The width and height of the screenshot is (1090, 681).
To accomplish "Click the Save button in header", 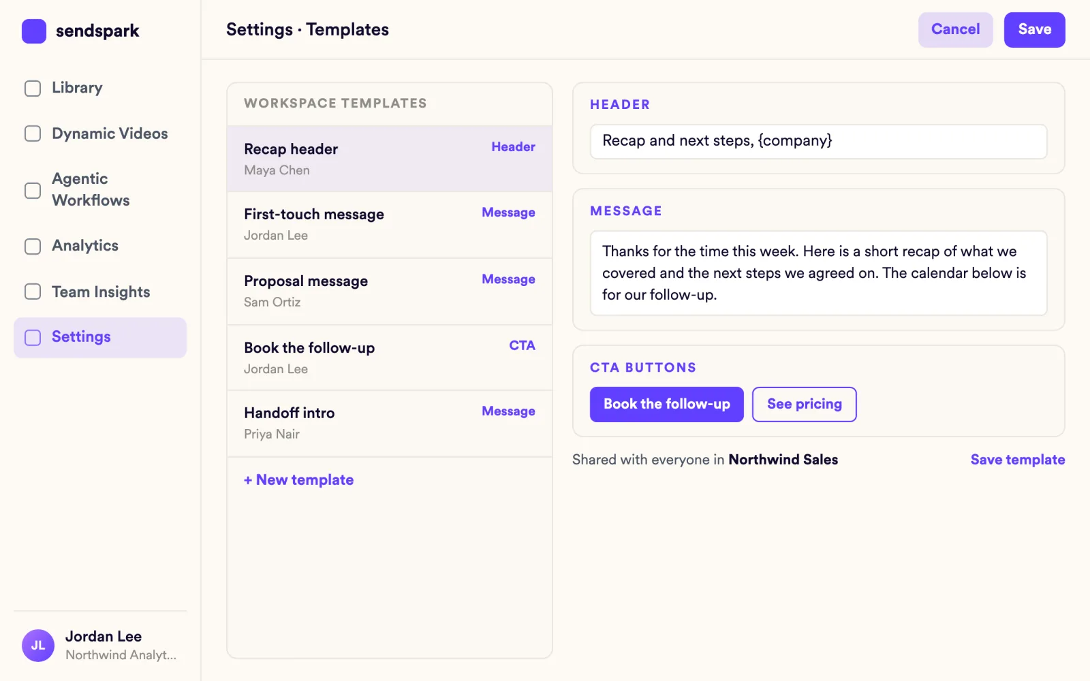I will pos(1035,30).
